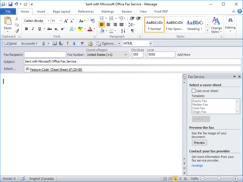Click the Help question mark icon
The height and width of the screenshot is (182, 243).
click(240, 11)
